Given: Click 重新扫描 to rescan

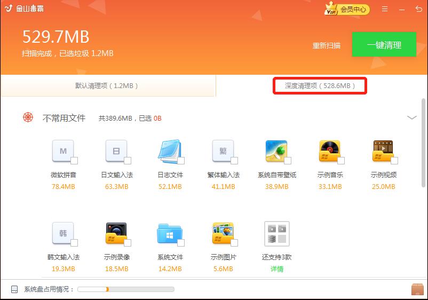Looking at the screenshot, I should coord(327,45).
